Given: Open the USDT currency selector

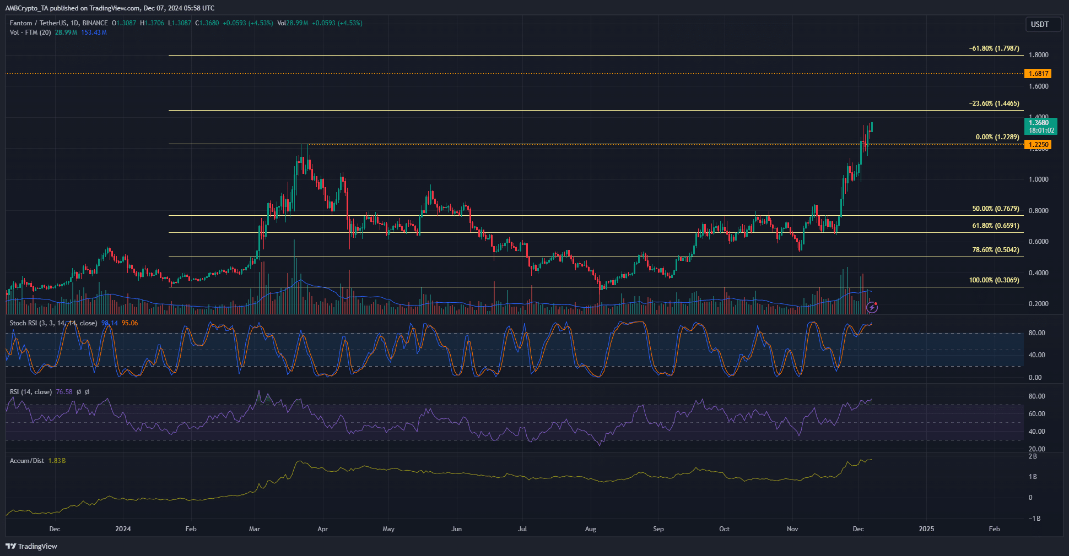Looking at the screenshot, I should tap(1043, 24).
